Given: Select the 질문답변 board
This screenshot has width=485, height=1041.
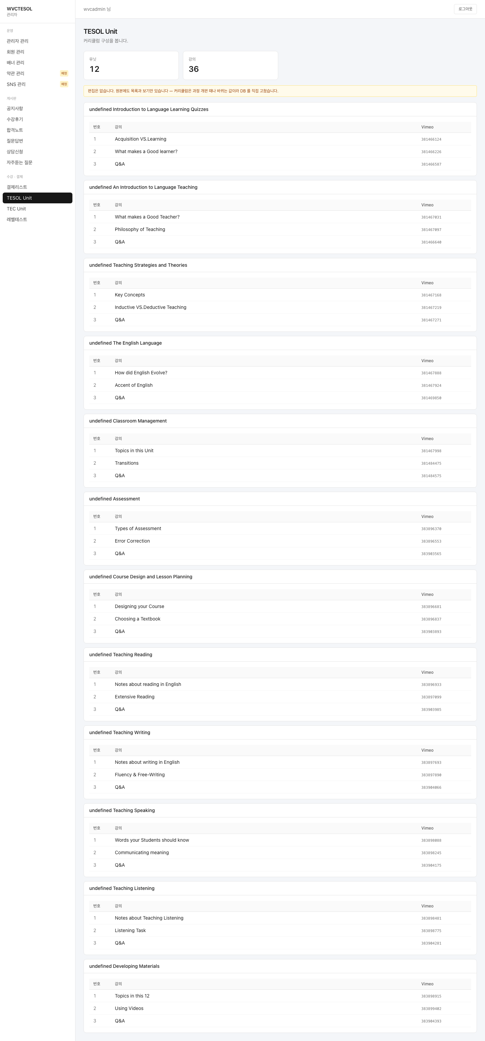Looking at the screenshot, I should click(x=37, y=141).
